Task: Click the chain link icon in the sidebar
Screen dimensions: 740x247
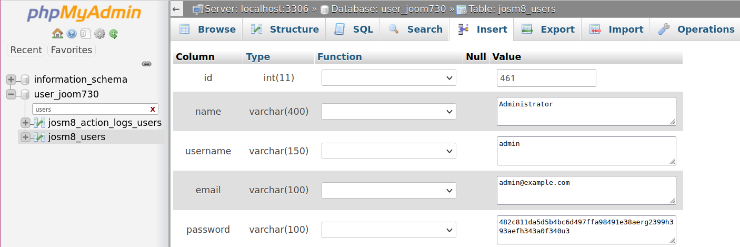Action: pos(147,64)
